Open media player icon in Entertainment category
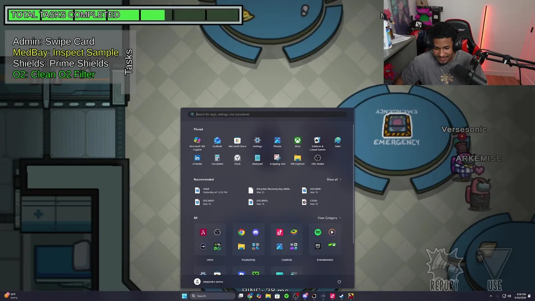 pyautogui.click(x=332, y=232)
